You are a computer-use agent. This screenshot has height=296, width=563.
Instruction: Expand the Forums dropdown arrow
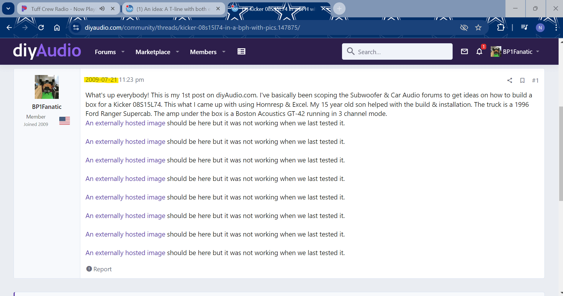click(x=123, y=52)
